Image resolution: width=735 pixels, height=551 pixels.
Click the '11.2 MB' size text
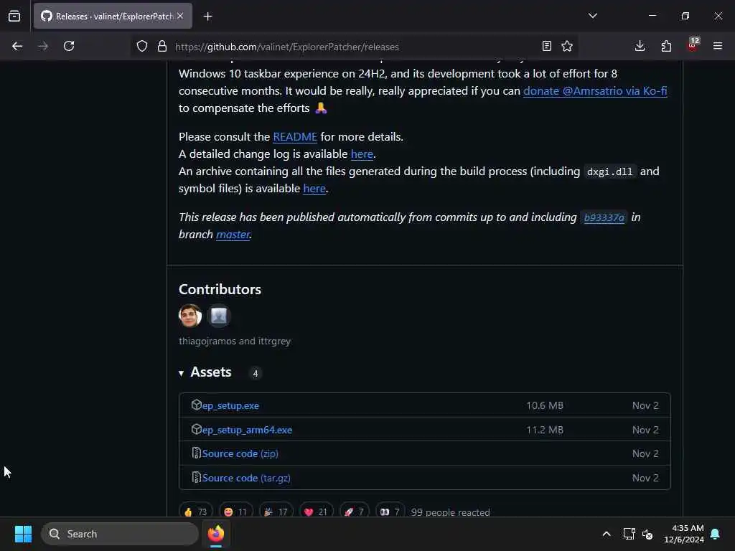545,430
